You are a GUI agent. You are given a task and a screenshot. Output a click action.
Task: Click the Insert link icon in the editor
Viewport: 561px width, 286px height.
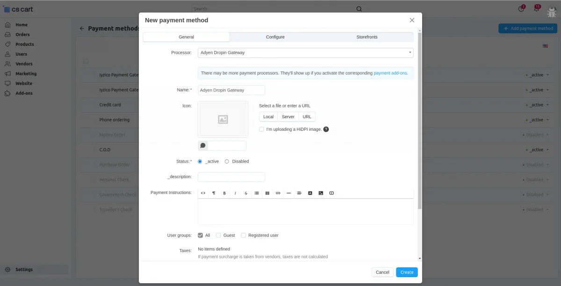[278, 193]
